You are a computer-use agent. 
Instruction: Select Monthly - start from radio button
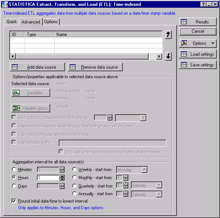point(74,178)
